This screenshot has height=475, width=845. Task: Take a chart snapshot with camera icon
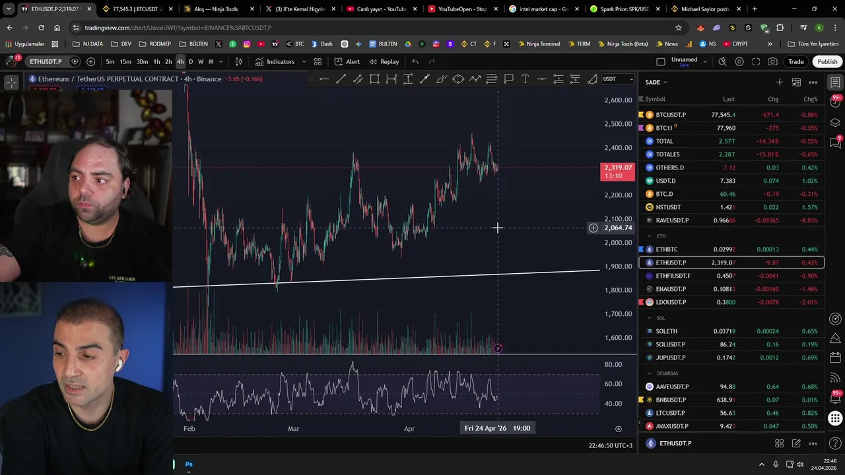click(x=772, y=61)
